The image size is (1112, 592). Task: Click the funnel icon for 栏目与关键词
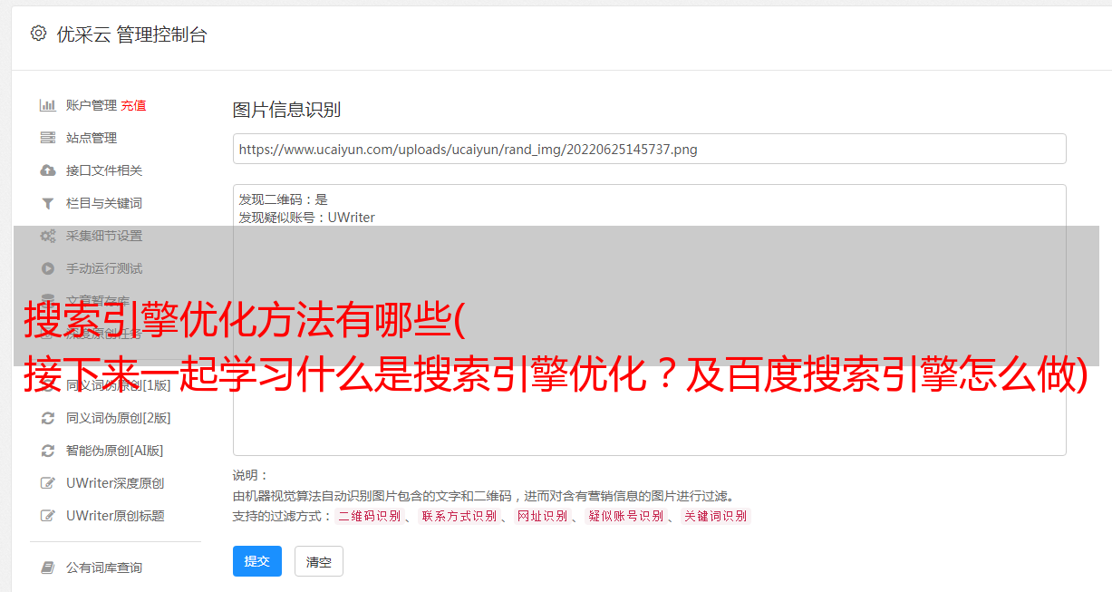(48, 203)
